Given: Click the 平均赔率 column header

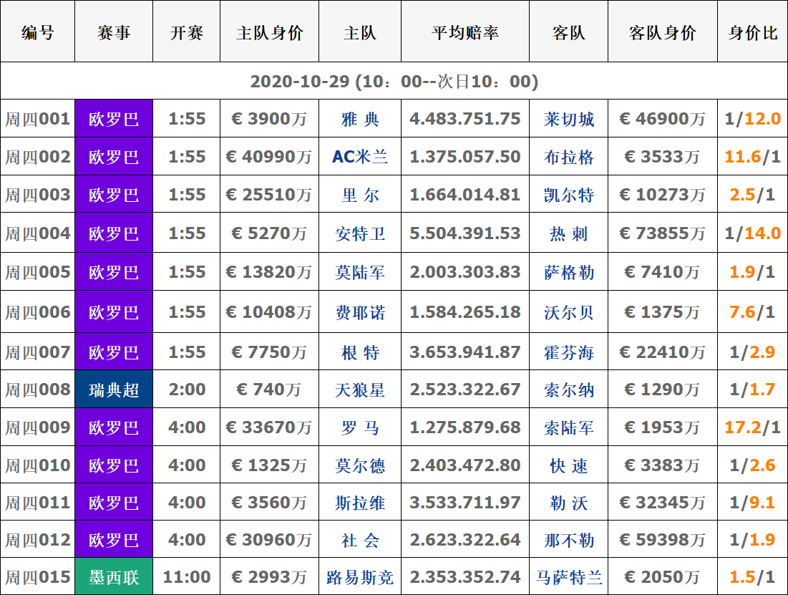Looking at the screenshot, I should click(465, 33).
